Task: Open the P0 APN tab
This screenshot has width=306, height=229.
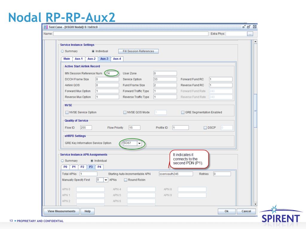Action: [65, 167]
